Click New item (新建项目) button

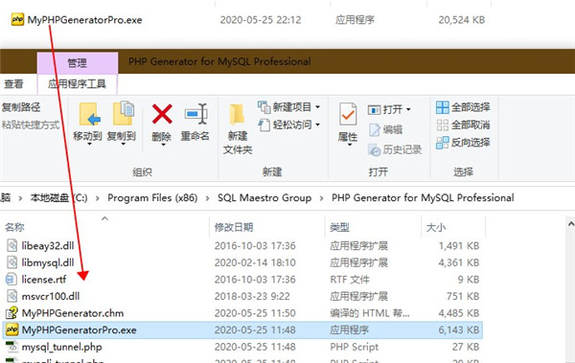tap(288, 107)
